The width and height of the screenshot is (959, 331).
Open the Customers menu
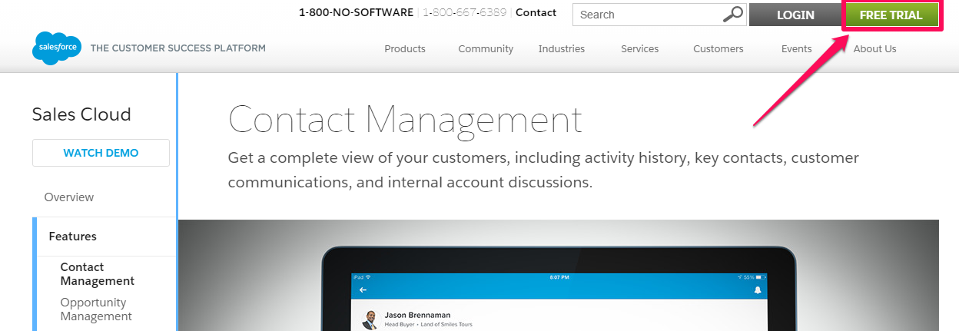coord(718,48)
